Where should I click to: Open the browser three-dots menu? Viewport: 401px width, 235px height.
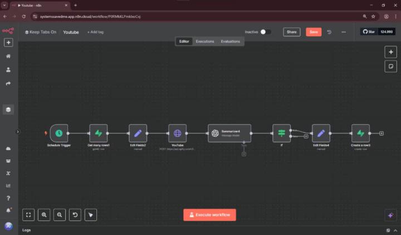[x=395, y=16]
